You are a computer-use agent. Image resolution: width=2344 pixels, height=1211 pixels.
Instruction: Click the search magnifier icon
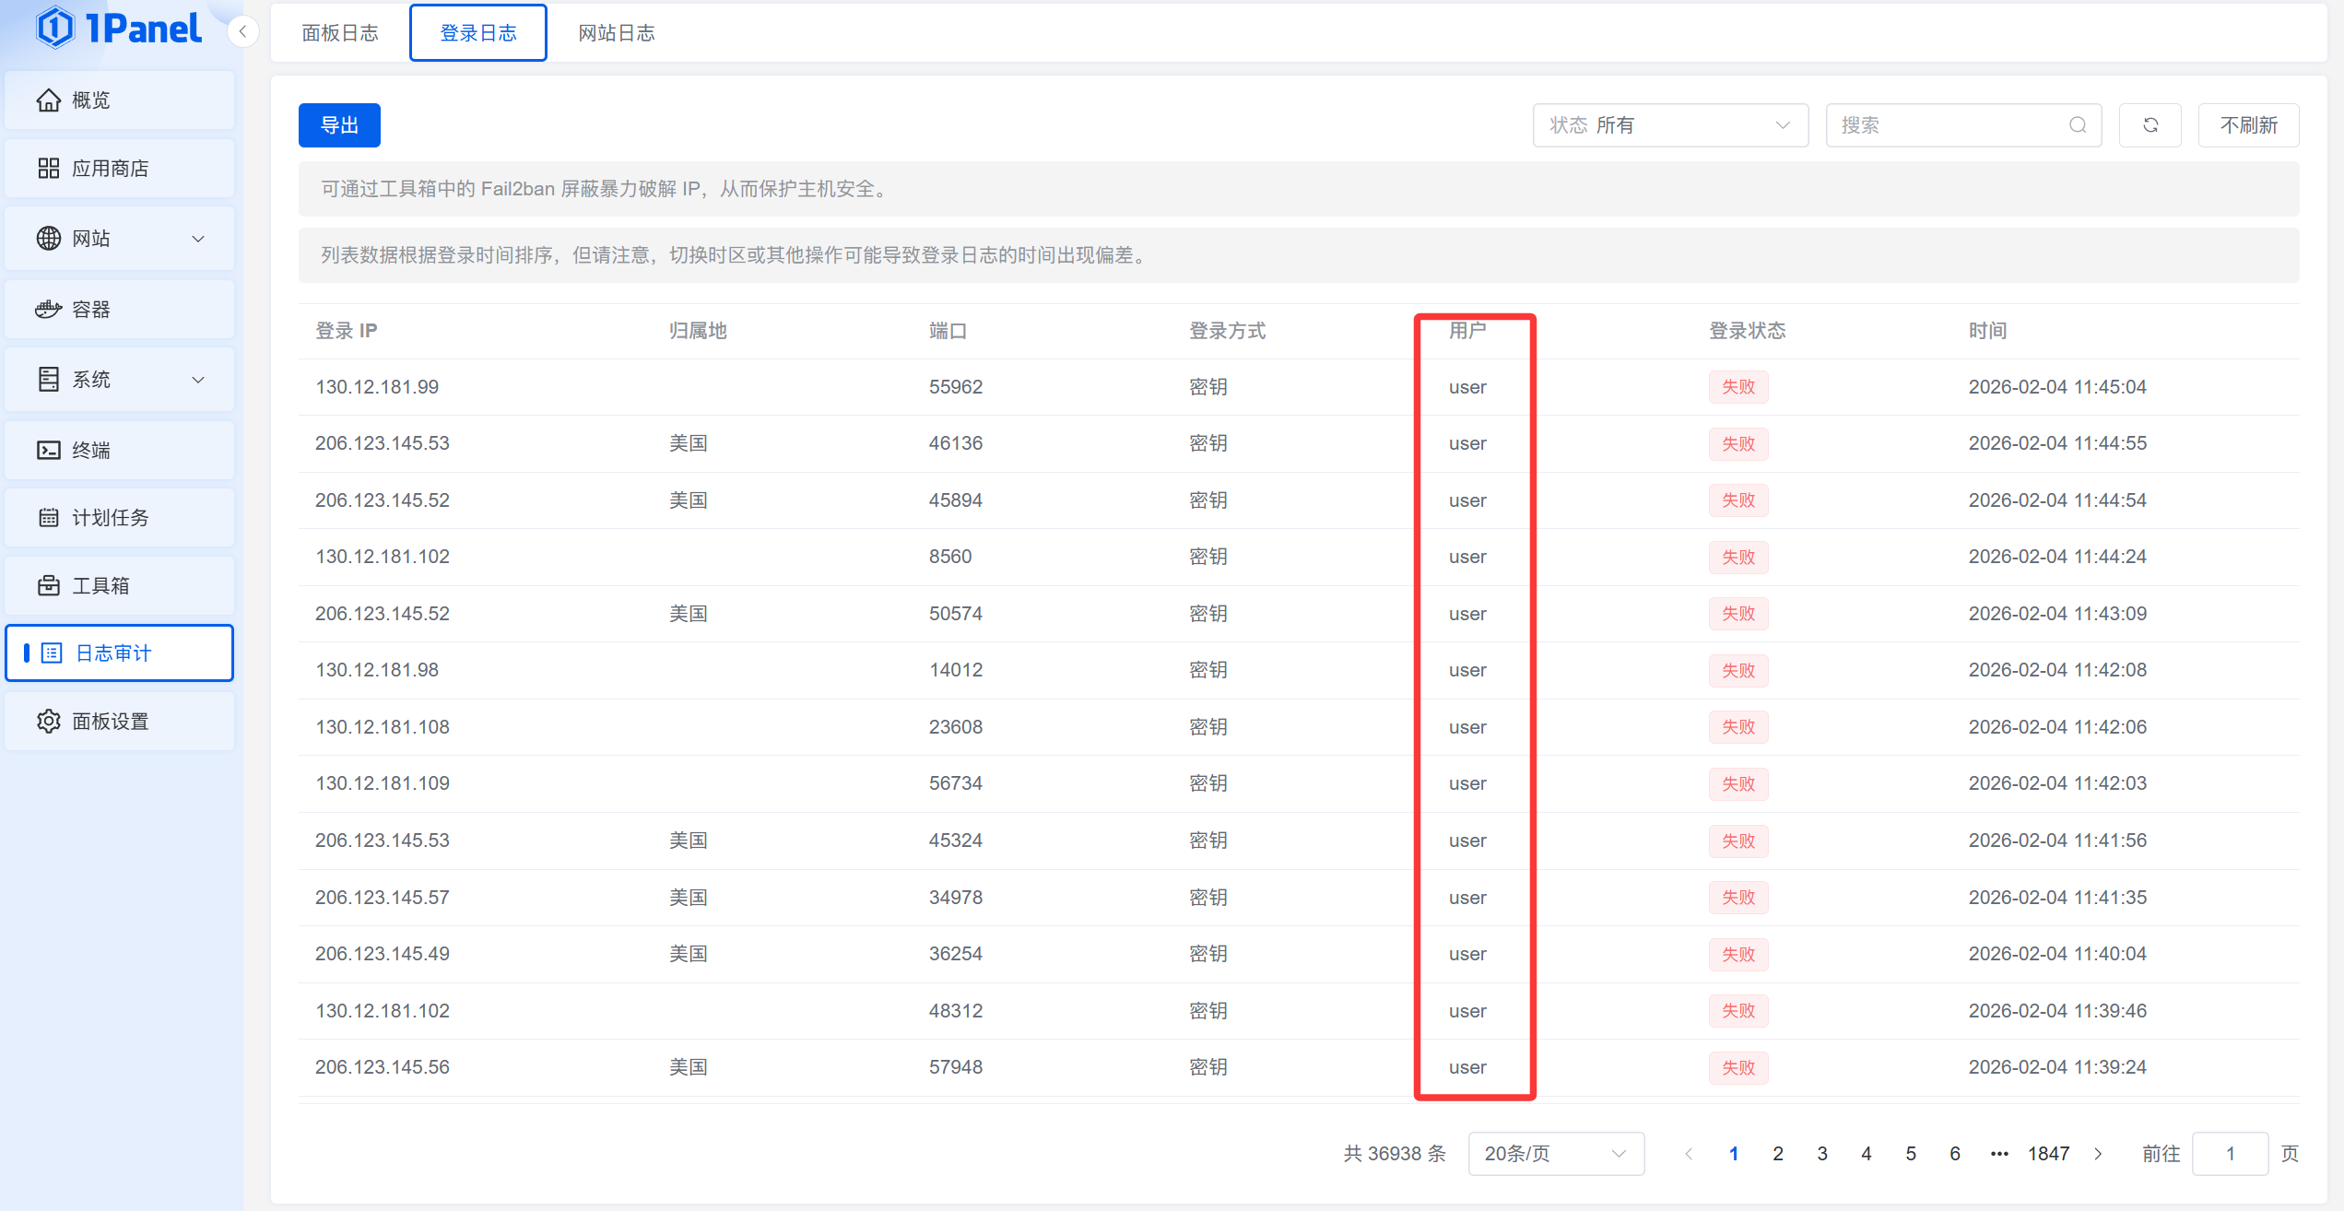(x=2077, y=125)
